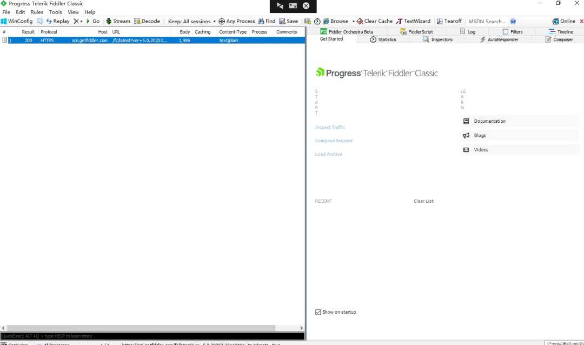Switch to the AutoResponder tab
The image size is (584, 345).
point(499,39)
